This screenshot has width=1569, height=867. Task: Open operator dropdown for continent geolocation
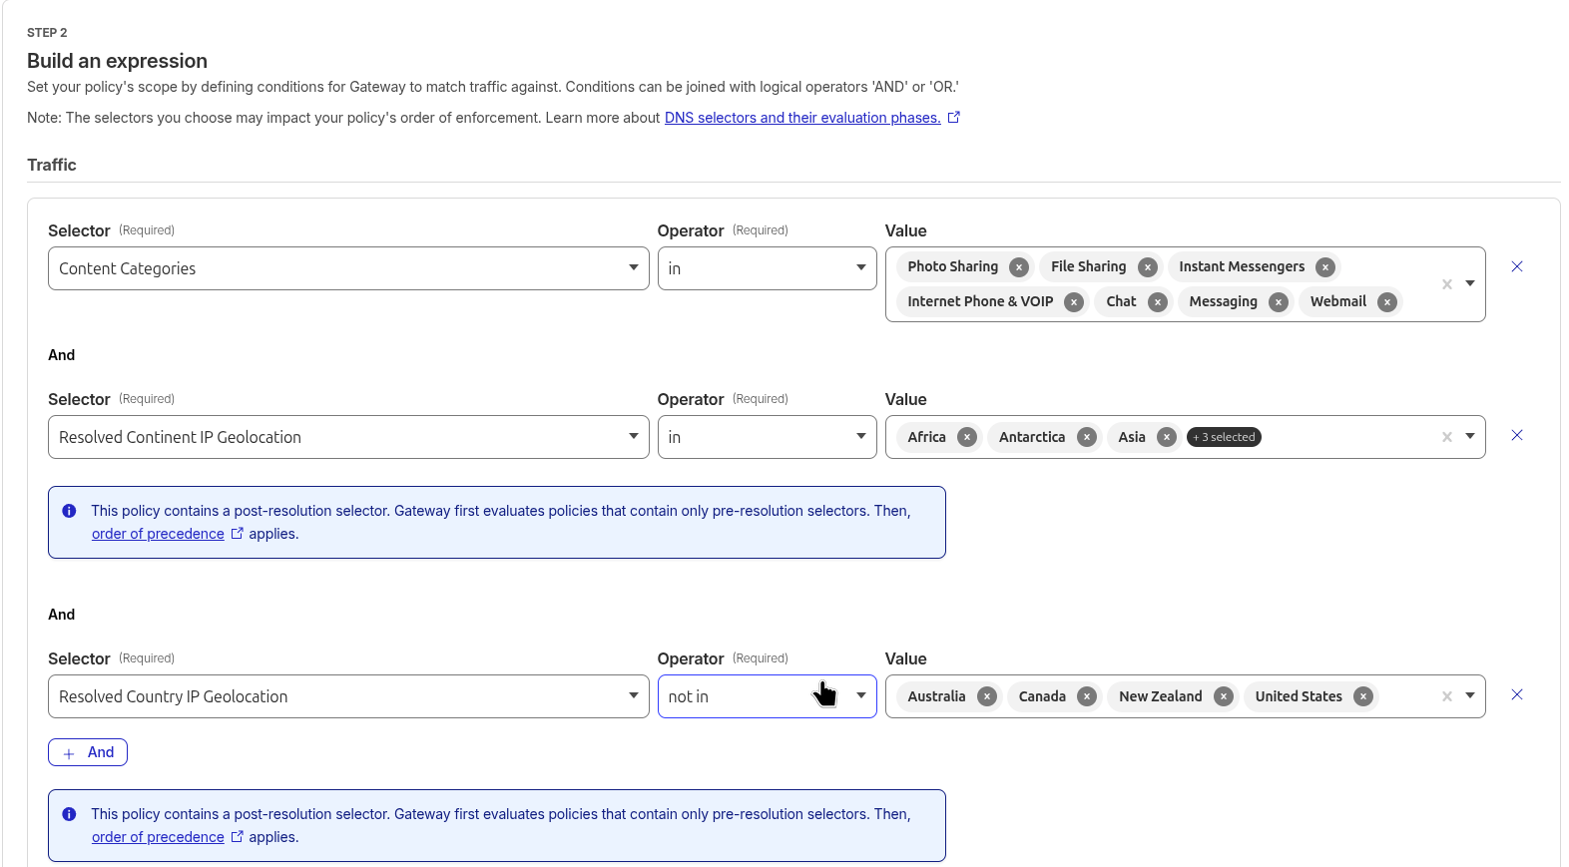click(767, 437)
